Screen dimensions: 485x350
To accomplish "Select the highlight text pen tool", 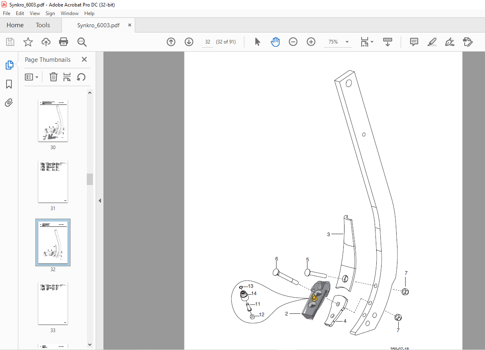I will 432,41.
